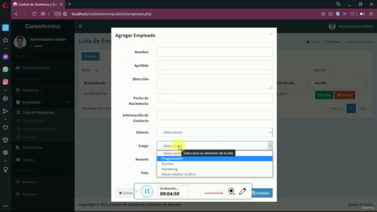Open Lista de Empleados sidebar item
This screenshot has height=212, width=377.
pos(39,112)
